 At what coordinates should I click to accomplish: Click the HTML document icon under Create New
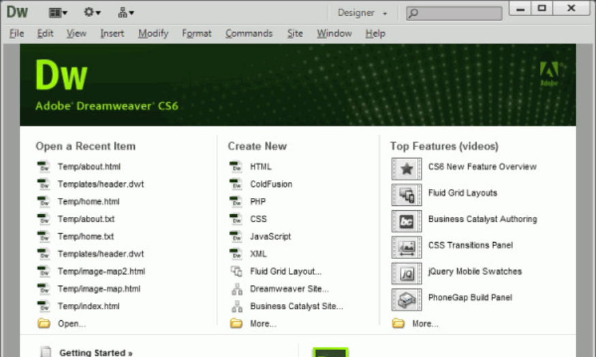(x=236, y=167)
